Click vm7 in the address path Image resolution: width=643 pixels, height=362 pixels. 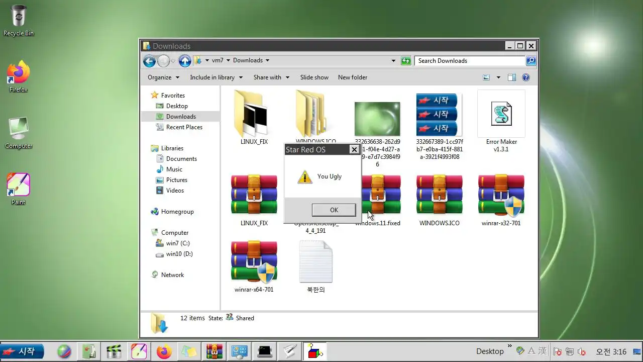click(218, 60)
